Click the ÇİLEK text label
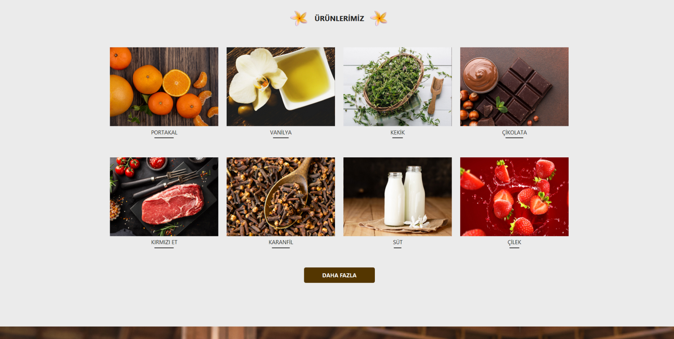This screenshot has height=339, width=674. (514, 242)
